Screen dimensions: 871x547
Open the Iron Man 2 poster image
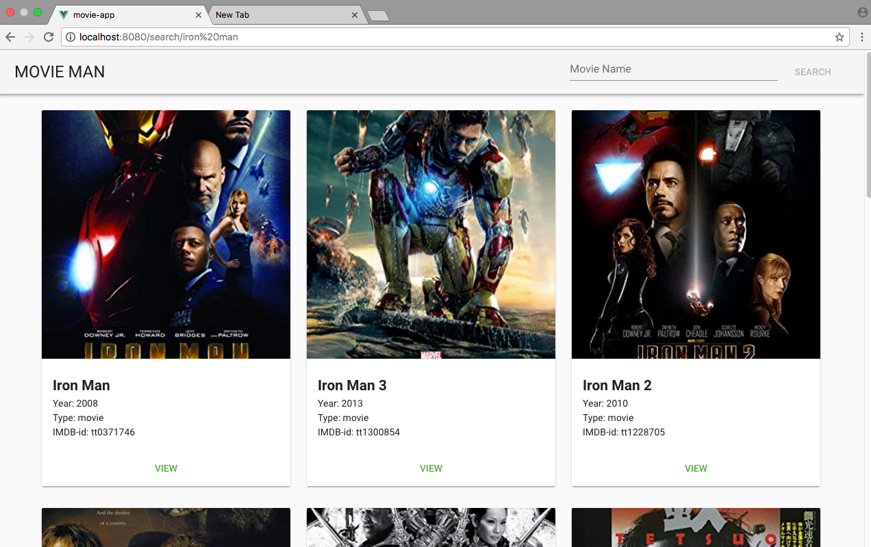tap(696, 234)
